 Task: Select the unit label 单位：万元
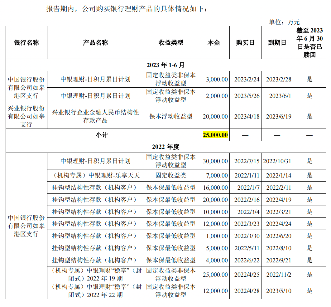point(284,22)
